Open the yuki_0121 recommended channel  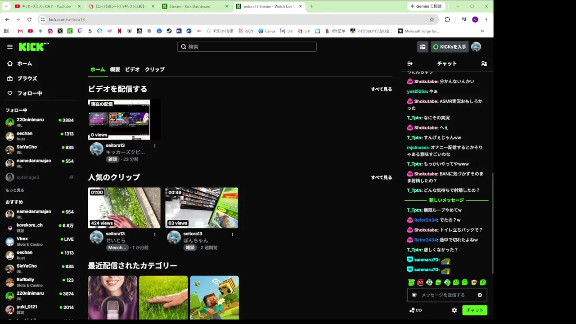[40, 309]
